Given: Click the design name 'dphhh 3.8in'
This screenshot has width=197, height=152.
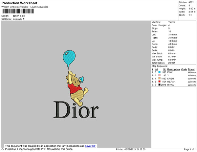Looking at the screenshot, I should click(19, 16).
